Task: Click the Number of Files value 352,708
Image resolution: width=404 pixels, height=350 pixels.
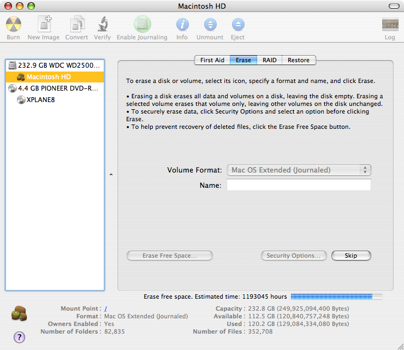Action: tap(260, 331)
